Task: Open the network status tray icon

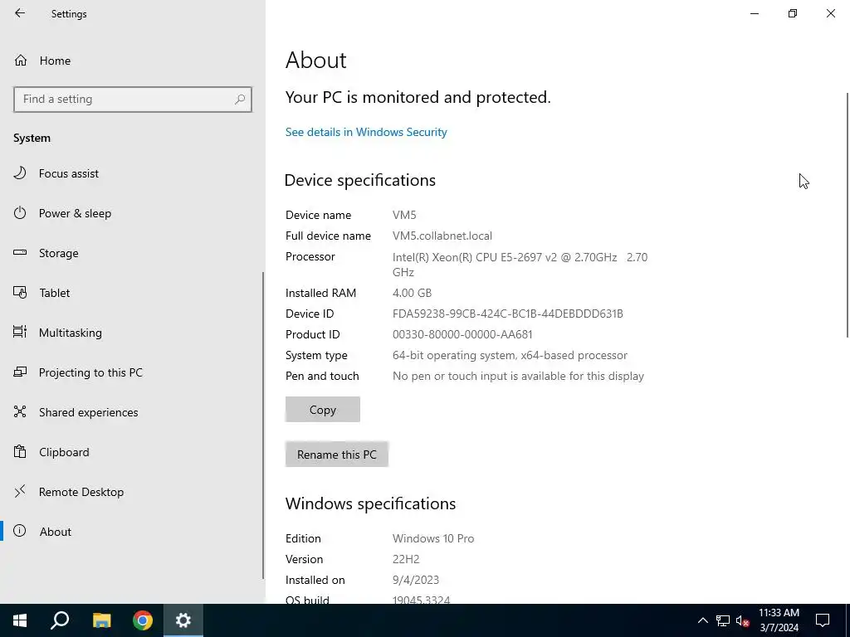Action: 723,620
